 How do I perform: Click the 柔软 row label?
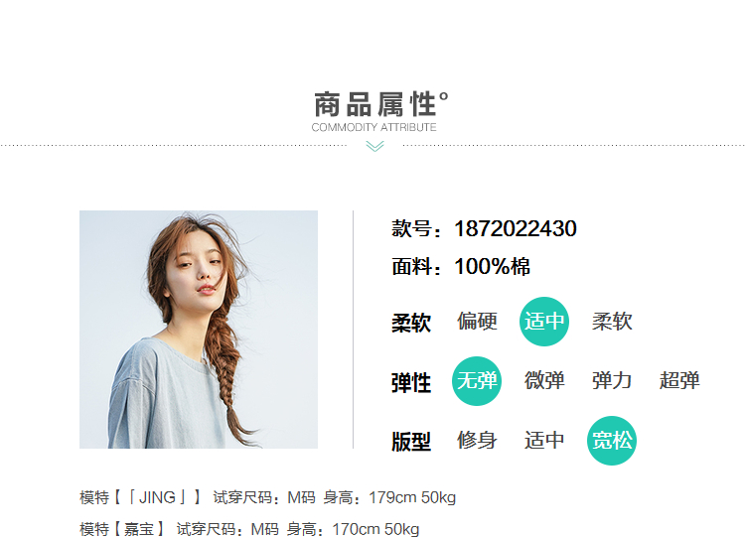pyautogui.click(x=411, y=323)
